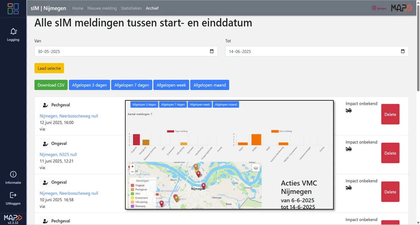Open the Nijmegen, N325 null link

pos(58,155)
